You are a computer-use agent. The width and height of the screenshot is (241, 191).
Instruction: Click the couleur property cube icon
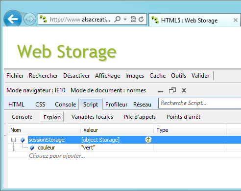coord(32,148)
